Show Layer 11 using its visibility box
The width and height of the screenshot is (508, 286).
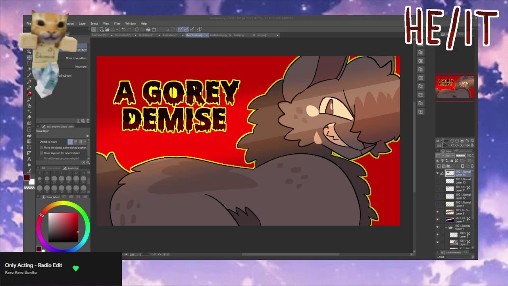(x=438, y=189)
